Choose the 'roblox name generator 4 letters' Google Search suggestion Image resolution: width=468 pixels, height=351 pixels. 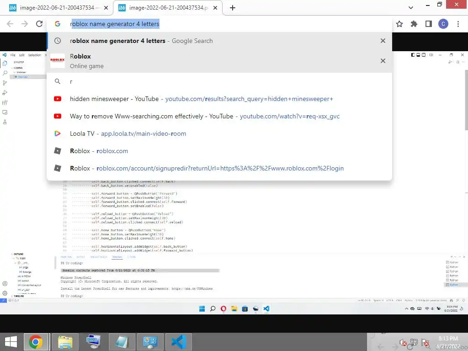tap(219, 41)
